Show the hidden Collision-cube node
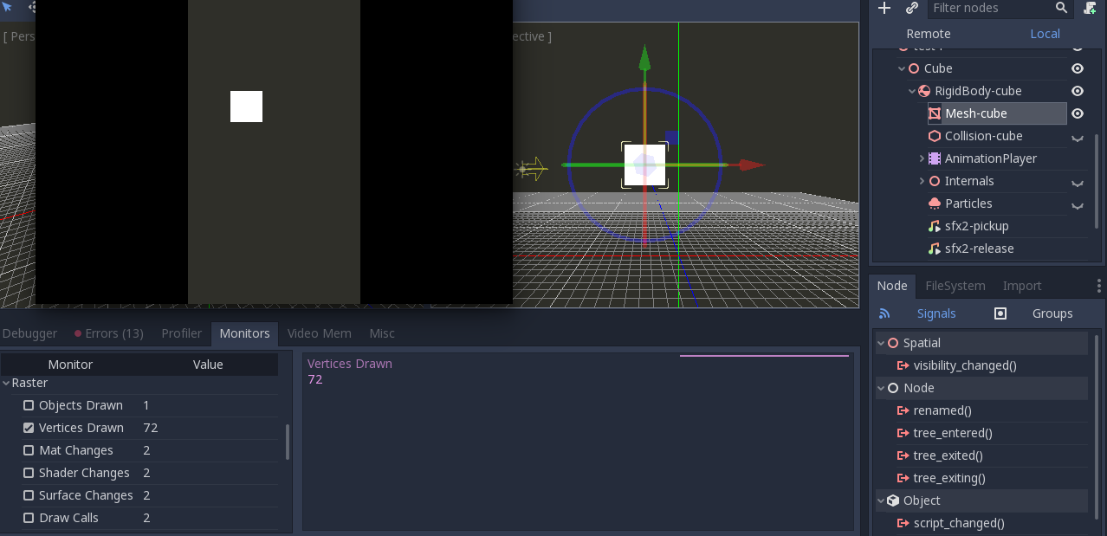 point(1078,137)
